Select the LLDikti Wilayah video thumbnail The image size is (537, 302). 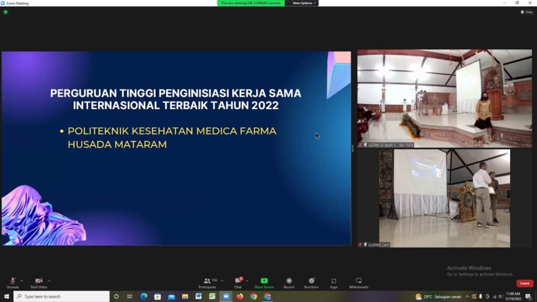click(x=444, y=98)
